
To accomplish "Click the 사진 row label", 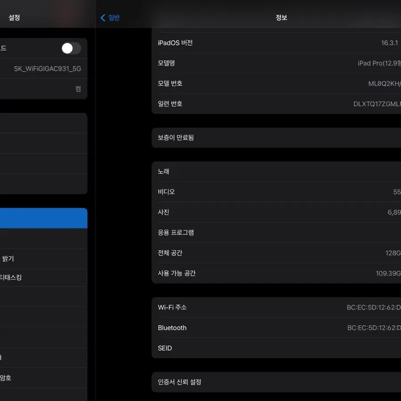I will [x=164, y=212].
